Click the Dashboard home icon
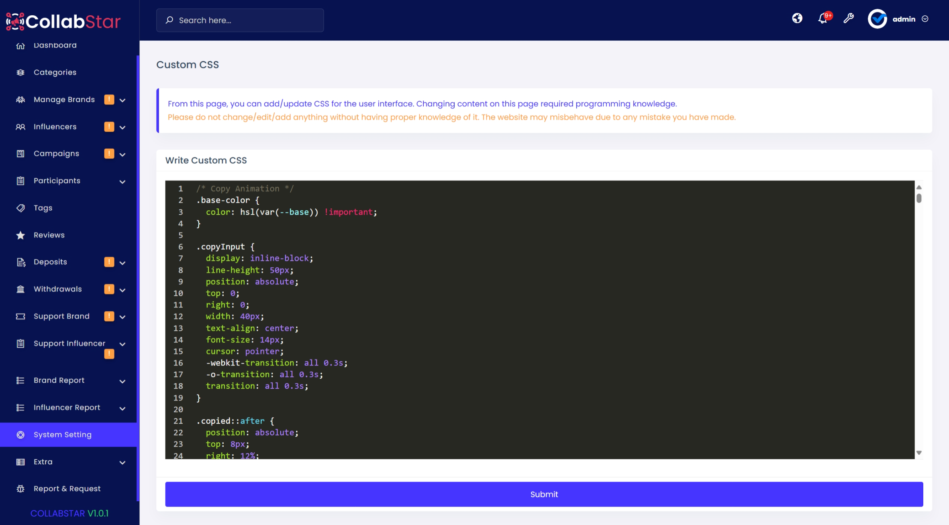 pos(20,45)
